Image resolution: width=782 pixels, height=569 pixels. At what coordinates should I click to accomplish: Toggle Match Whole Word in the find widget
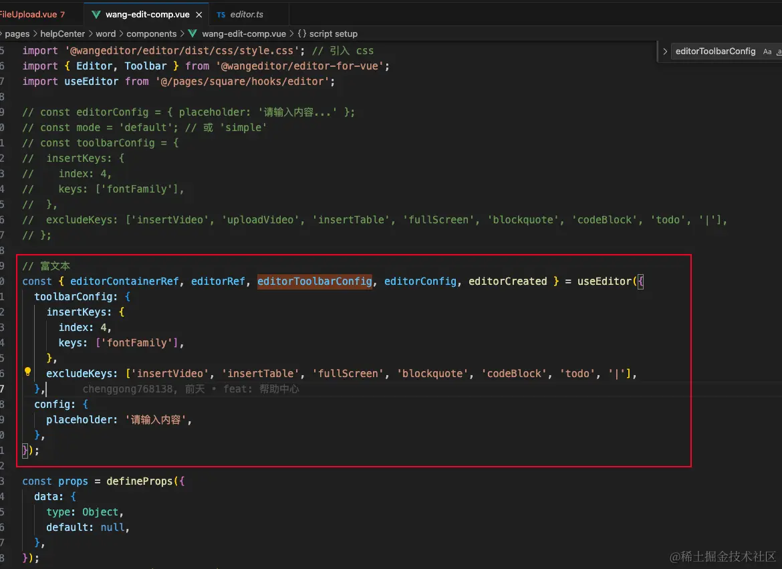click(779, 51)
